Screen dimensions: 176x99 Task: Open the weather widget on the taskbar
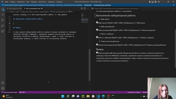pos(8,96)
